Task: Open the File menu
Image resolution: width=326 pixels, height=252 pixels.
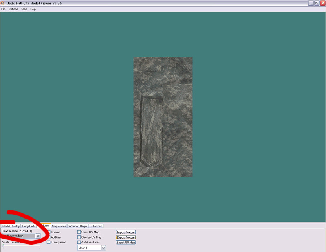Action: click(x=3, y=9)
